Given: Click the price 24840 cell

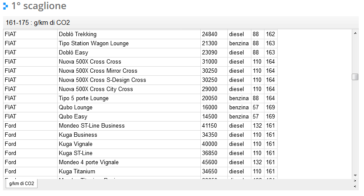Looking at the screenshot, I should [x=214, y=34].
